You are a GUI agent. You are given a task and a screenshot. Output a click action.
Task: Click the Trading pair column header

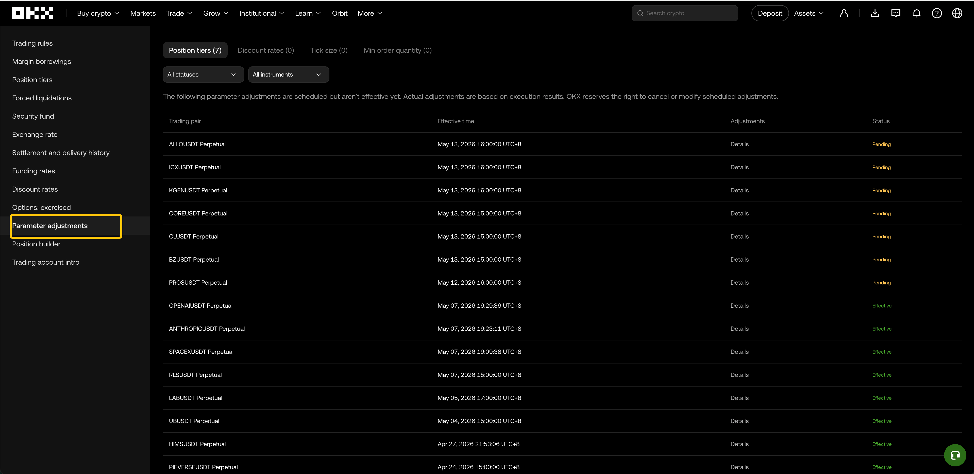[x=185, y=121]
